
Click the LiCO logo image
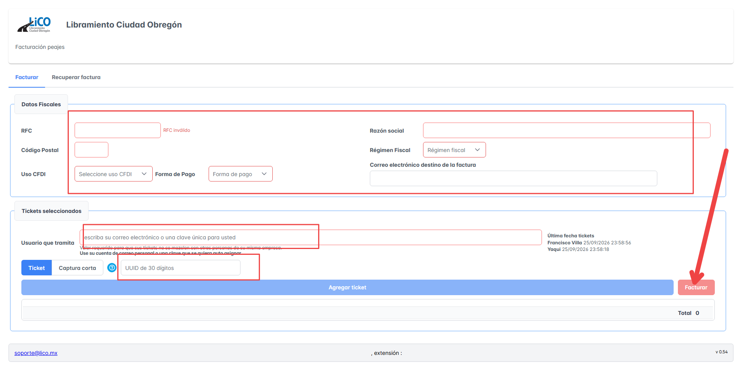(34, 24)
